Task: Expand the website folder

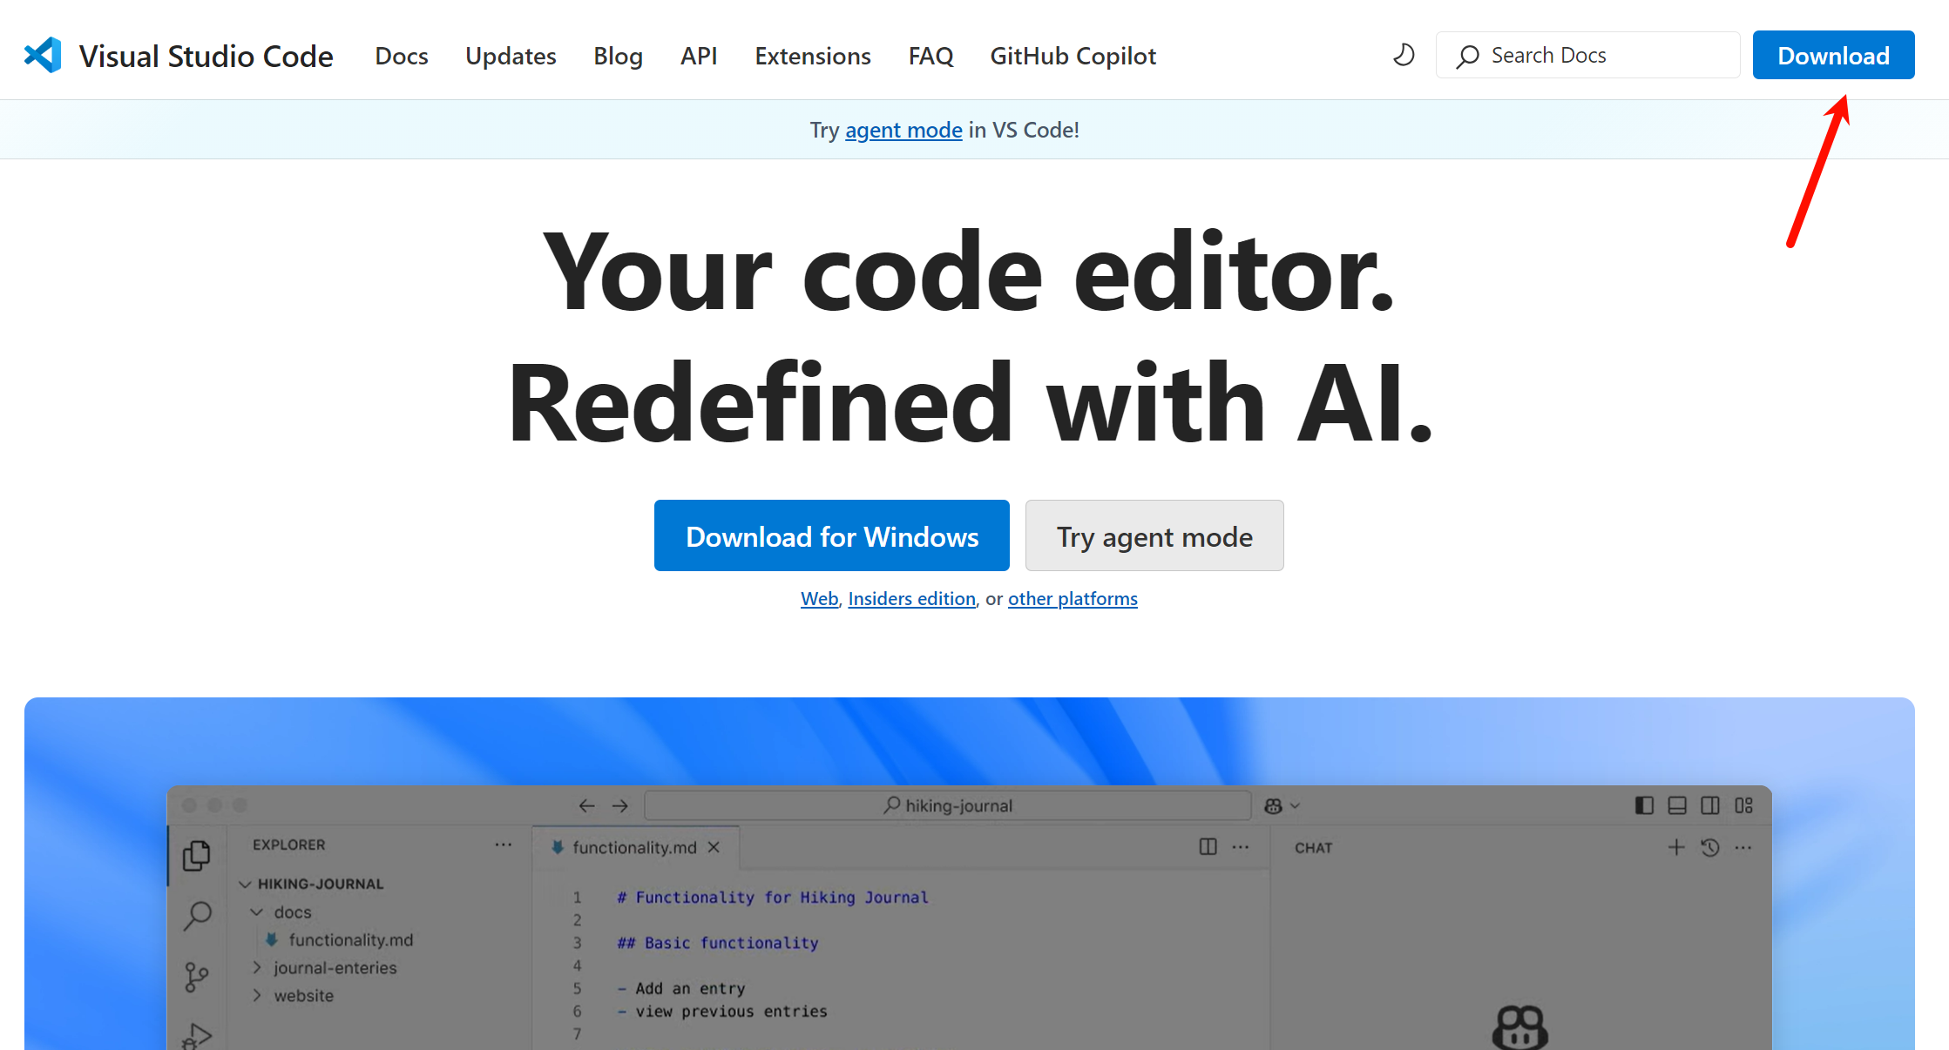Action: point(256,995)
